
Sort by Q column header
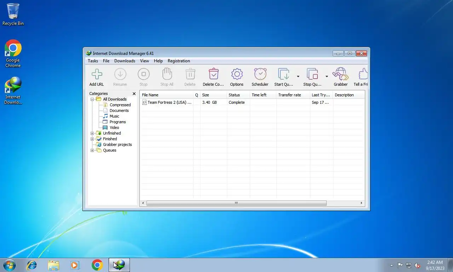coord(197,95)
